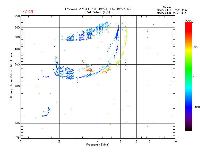Click the y-axis label '75'
The width and height of the screenshot is (206, 154).
[18, 138]
